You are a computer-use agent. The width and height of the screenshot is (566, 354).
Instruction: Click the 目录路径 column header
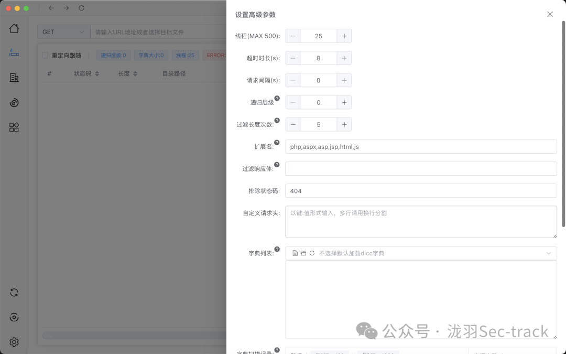pyautogui.click(x=174, y=74)
